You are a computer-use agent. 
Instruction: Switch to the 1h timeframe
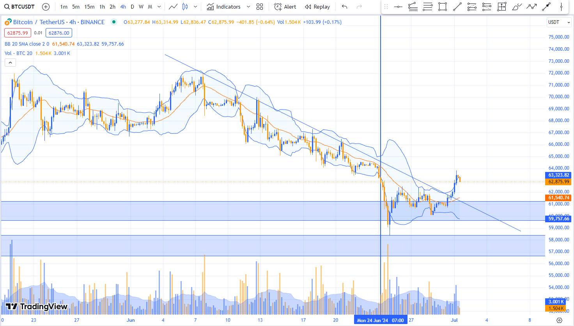102,7
